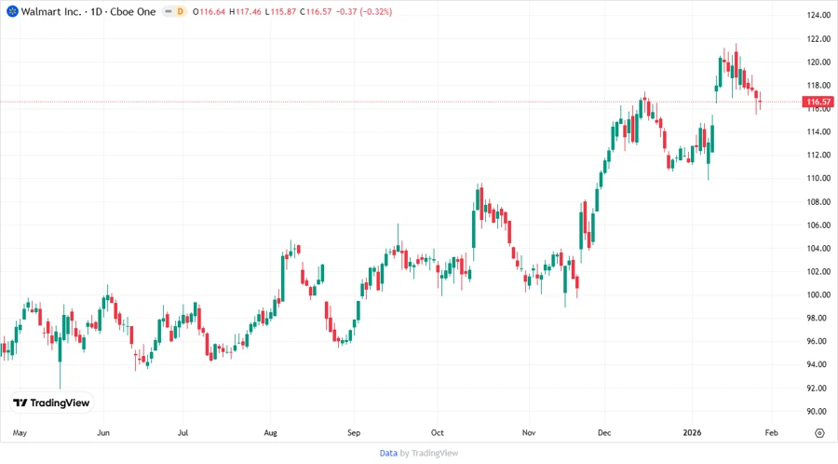Screen dimensions: 838x464
Task: Click the 'by TradingView' footer text
Action: 429,454
